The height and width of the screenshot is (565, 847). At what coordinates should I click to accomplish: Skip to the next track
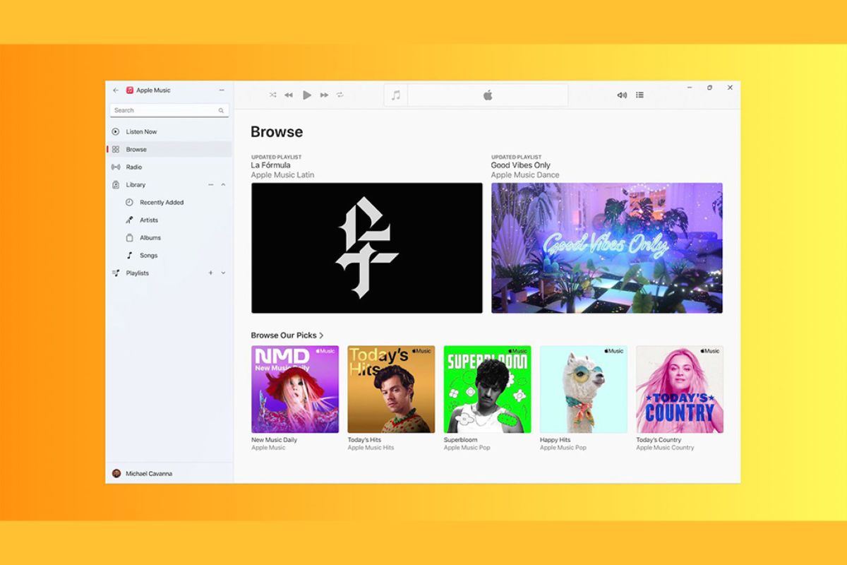324,95
